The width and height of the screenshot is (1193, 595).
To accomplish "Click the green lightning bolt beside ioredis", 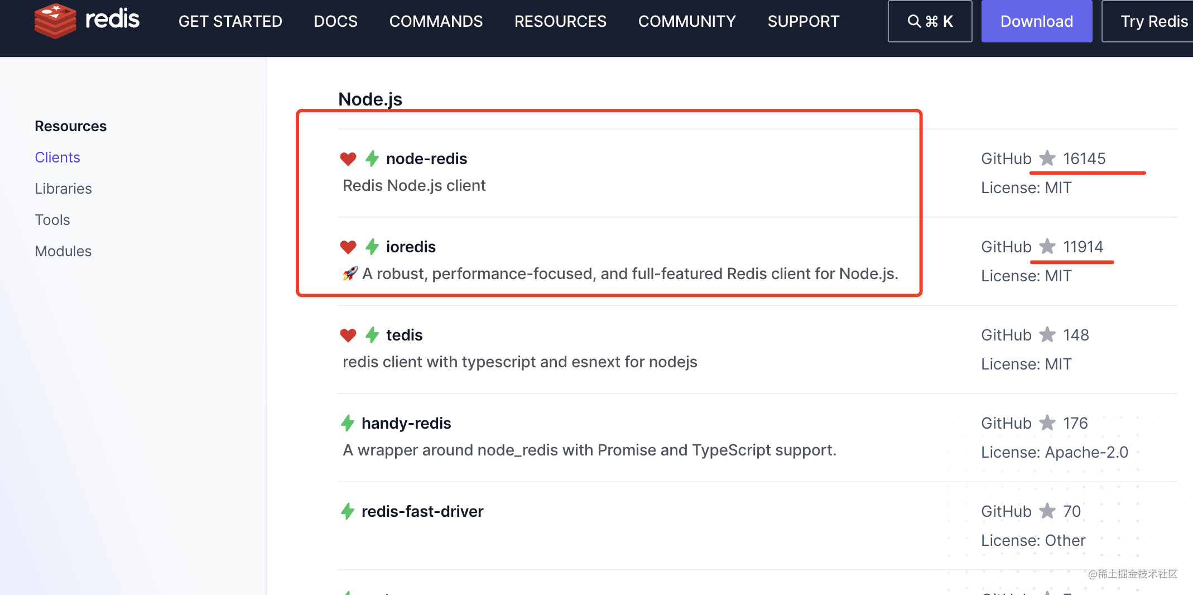I will pos(372,247).
